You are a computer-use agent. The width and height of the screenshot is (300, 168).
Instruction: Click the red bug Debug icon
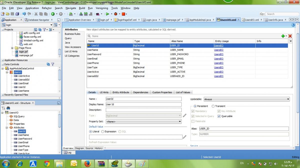115,14
